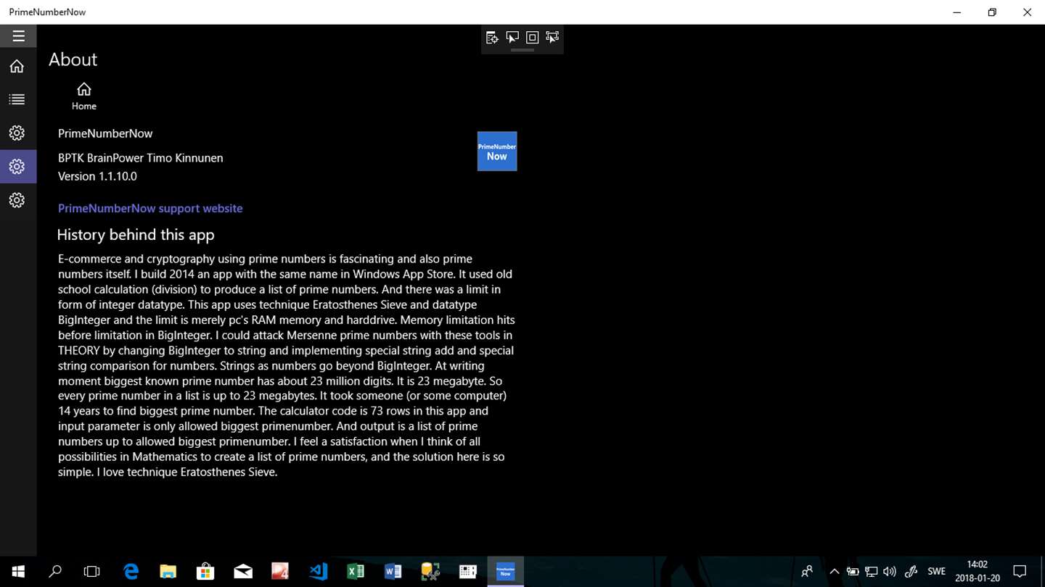This screenshot has height=587, width=1045.
Task: Select the last gear icon in the sidebar
Action: coord(17,200)
